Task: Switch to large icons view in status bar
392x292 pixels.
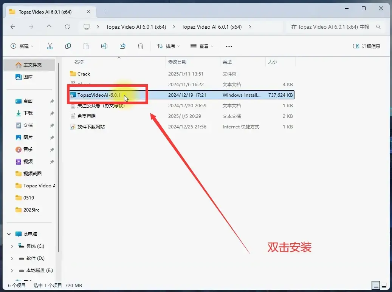Action: pyautogui.click(x=384, y=285)
